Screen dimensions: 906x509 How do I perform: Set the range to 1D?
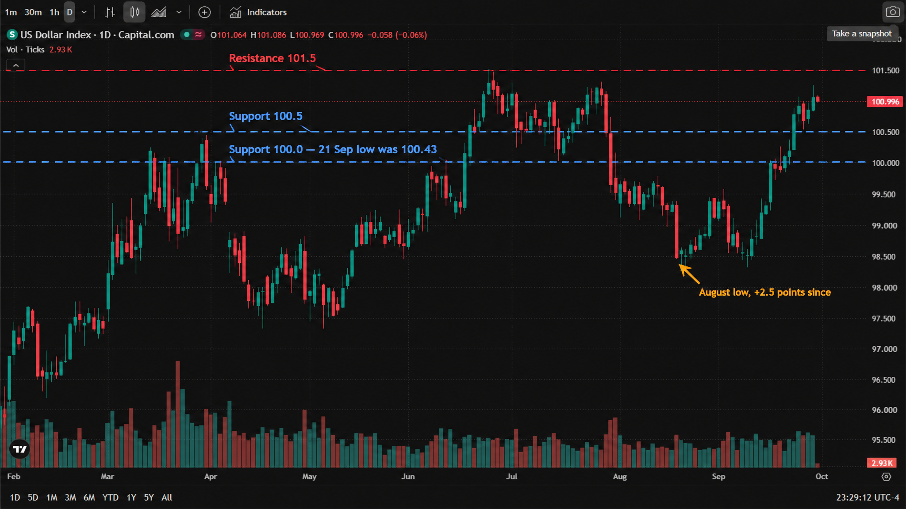coord(15,498)
